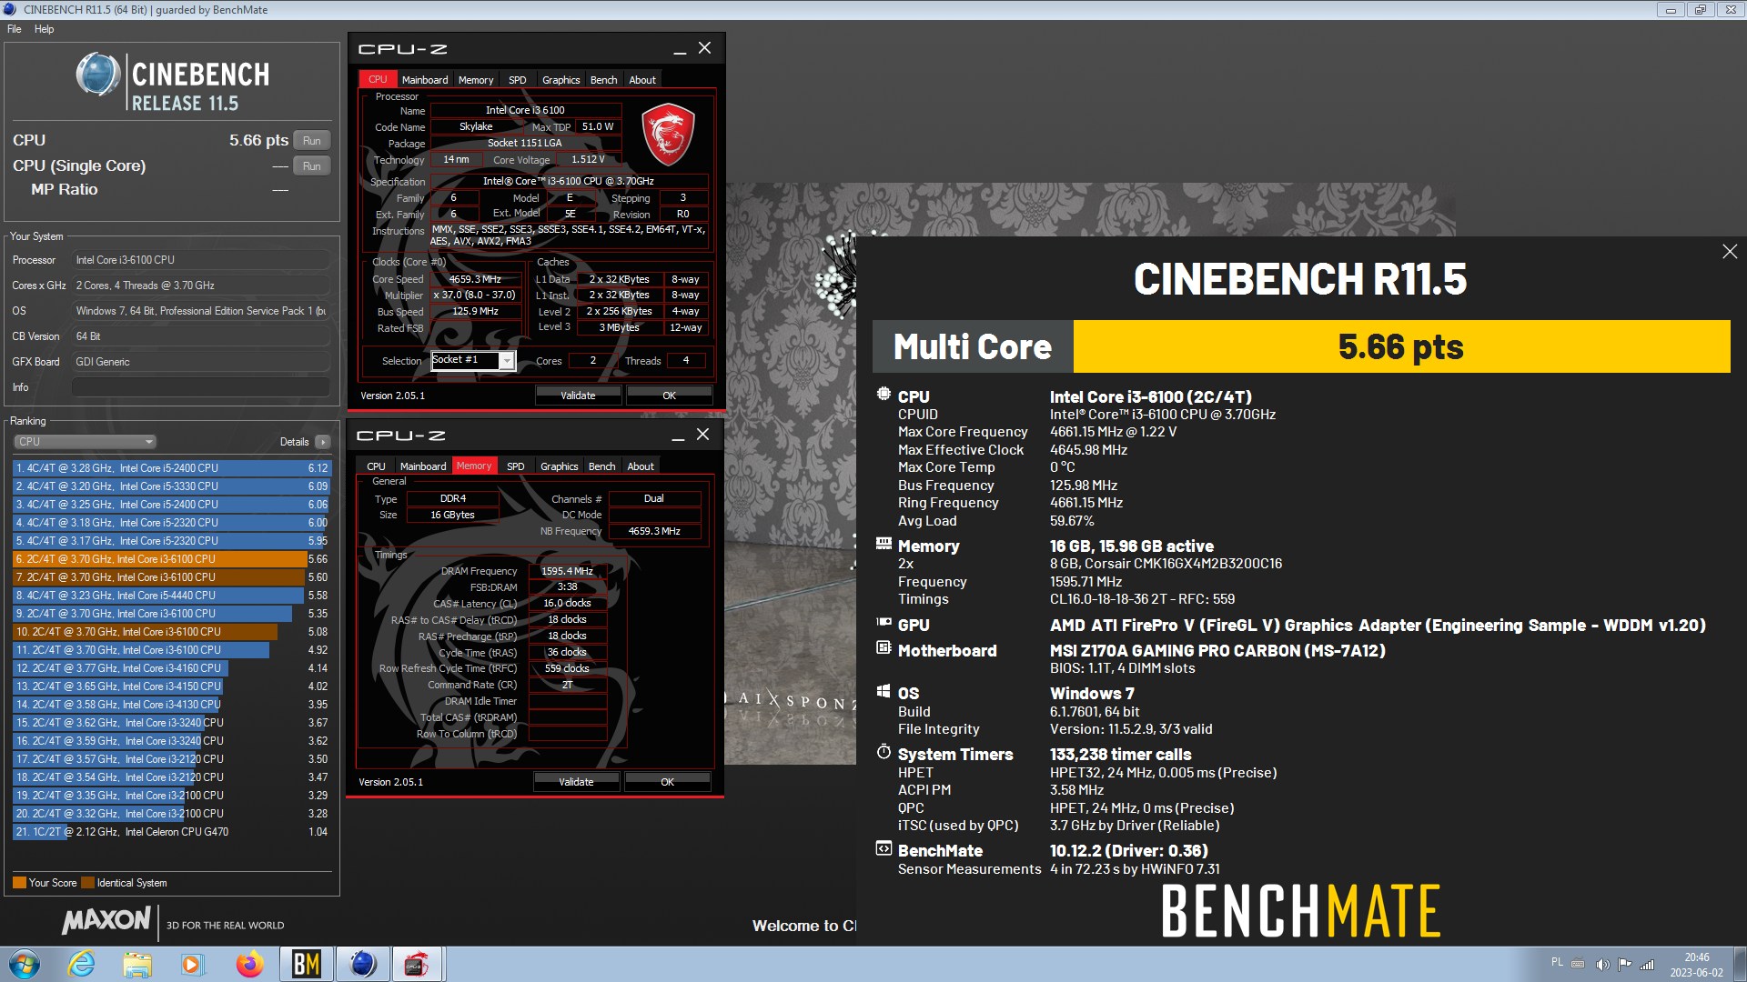Switch to Memory tab in top CPU-Z
The width and height of the screenshot is (1747, 982).
tap(476, 80)
